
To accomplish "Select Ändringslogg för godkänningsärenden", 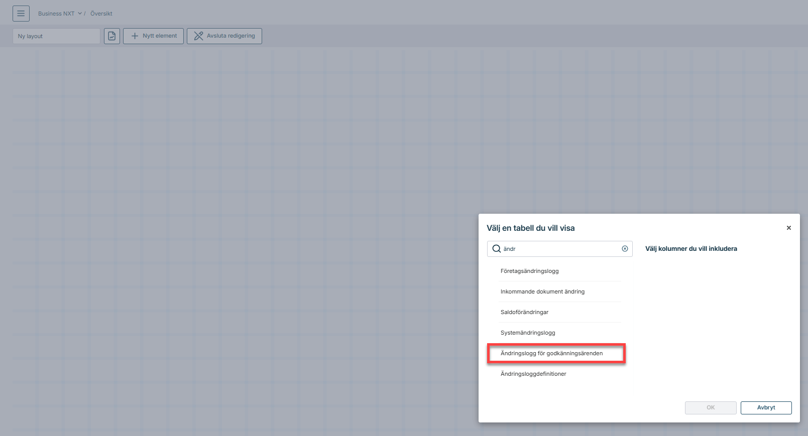I will 551,353.
